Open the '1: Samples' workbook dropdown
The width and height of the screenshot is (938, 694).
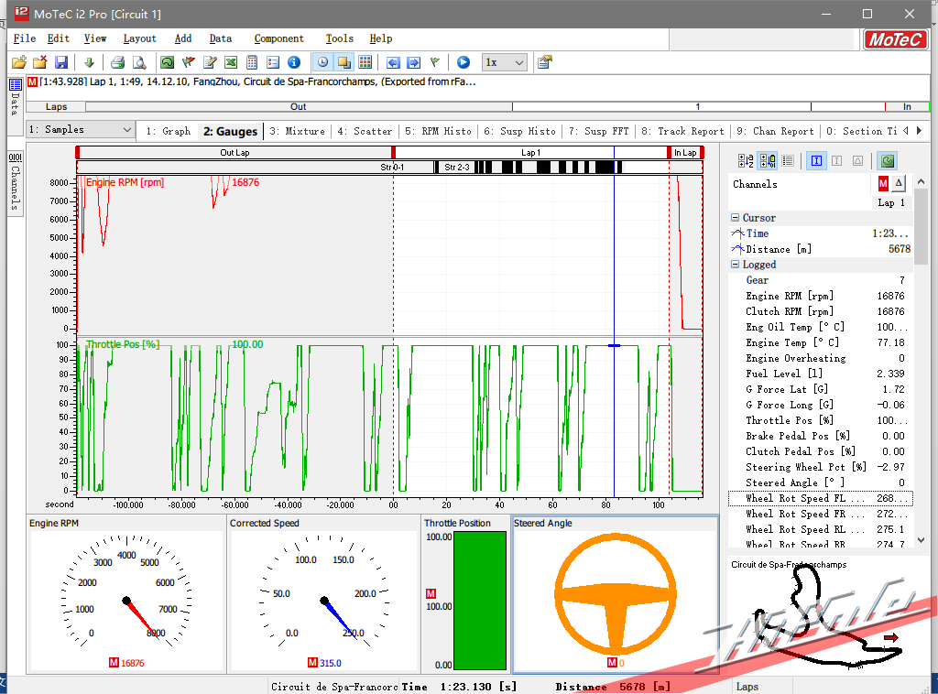click(x=81, y=130)
